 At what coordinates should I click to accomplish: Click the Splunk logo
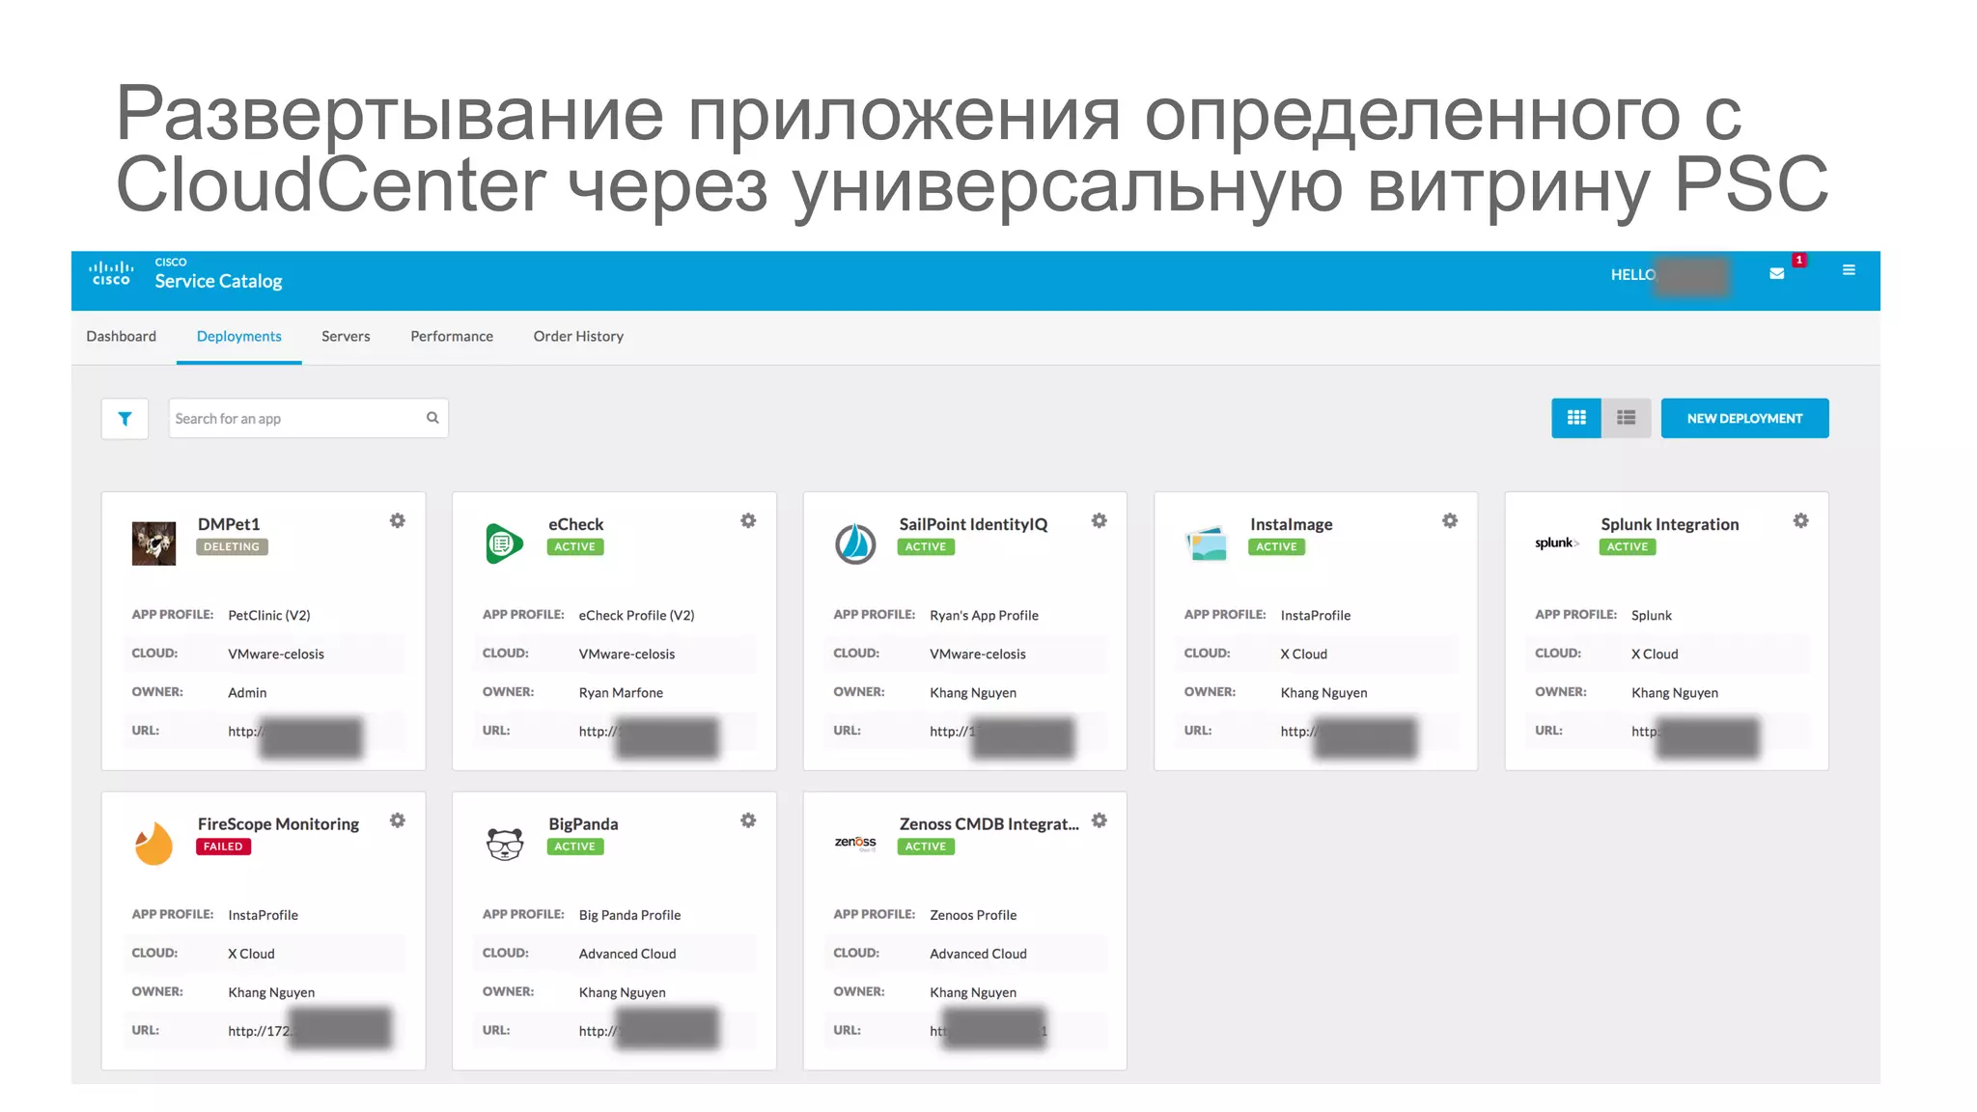[x=1556, y=543]
